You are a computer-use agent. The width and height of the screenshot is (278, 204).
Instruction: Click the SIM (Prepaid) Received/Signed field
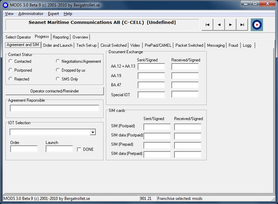187,145
